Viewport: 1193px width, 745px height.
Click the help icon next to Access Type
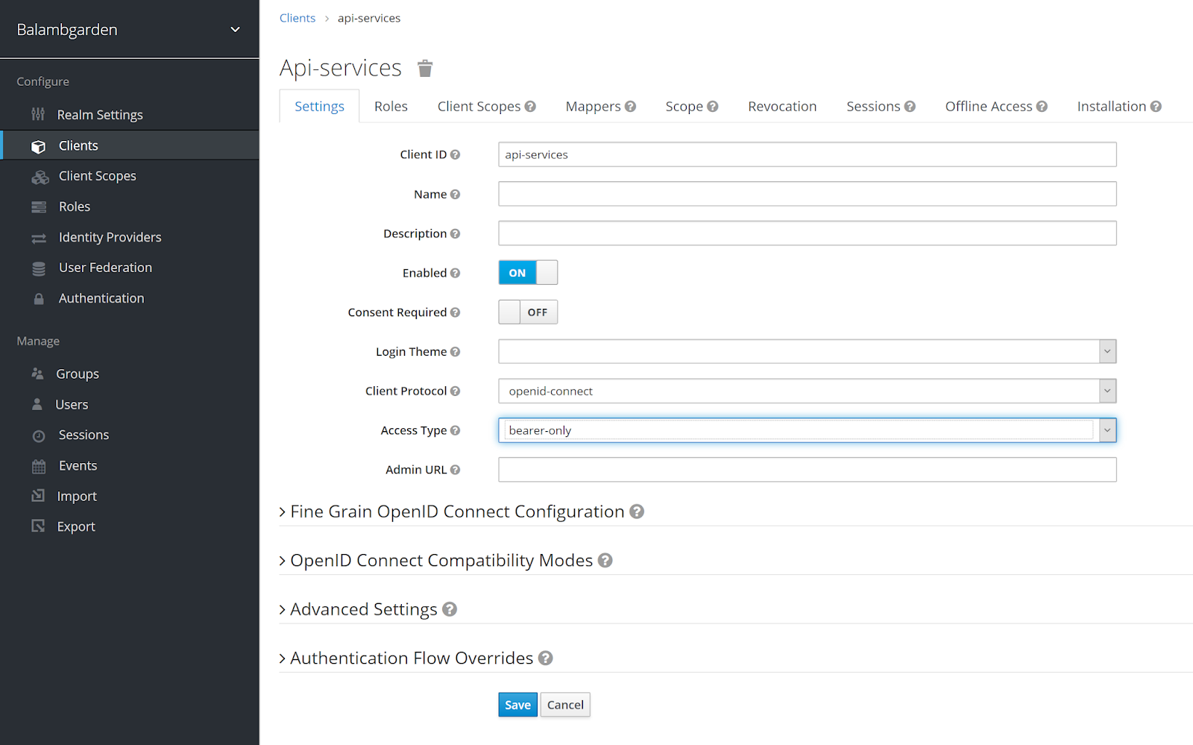[x=454, y=430]
